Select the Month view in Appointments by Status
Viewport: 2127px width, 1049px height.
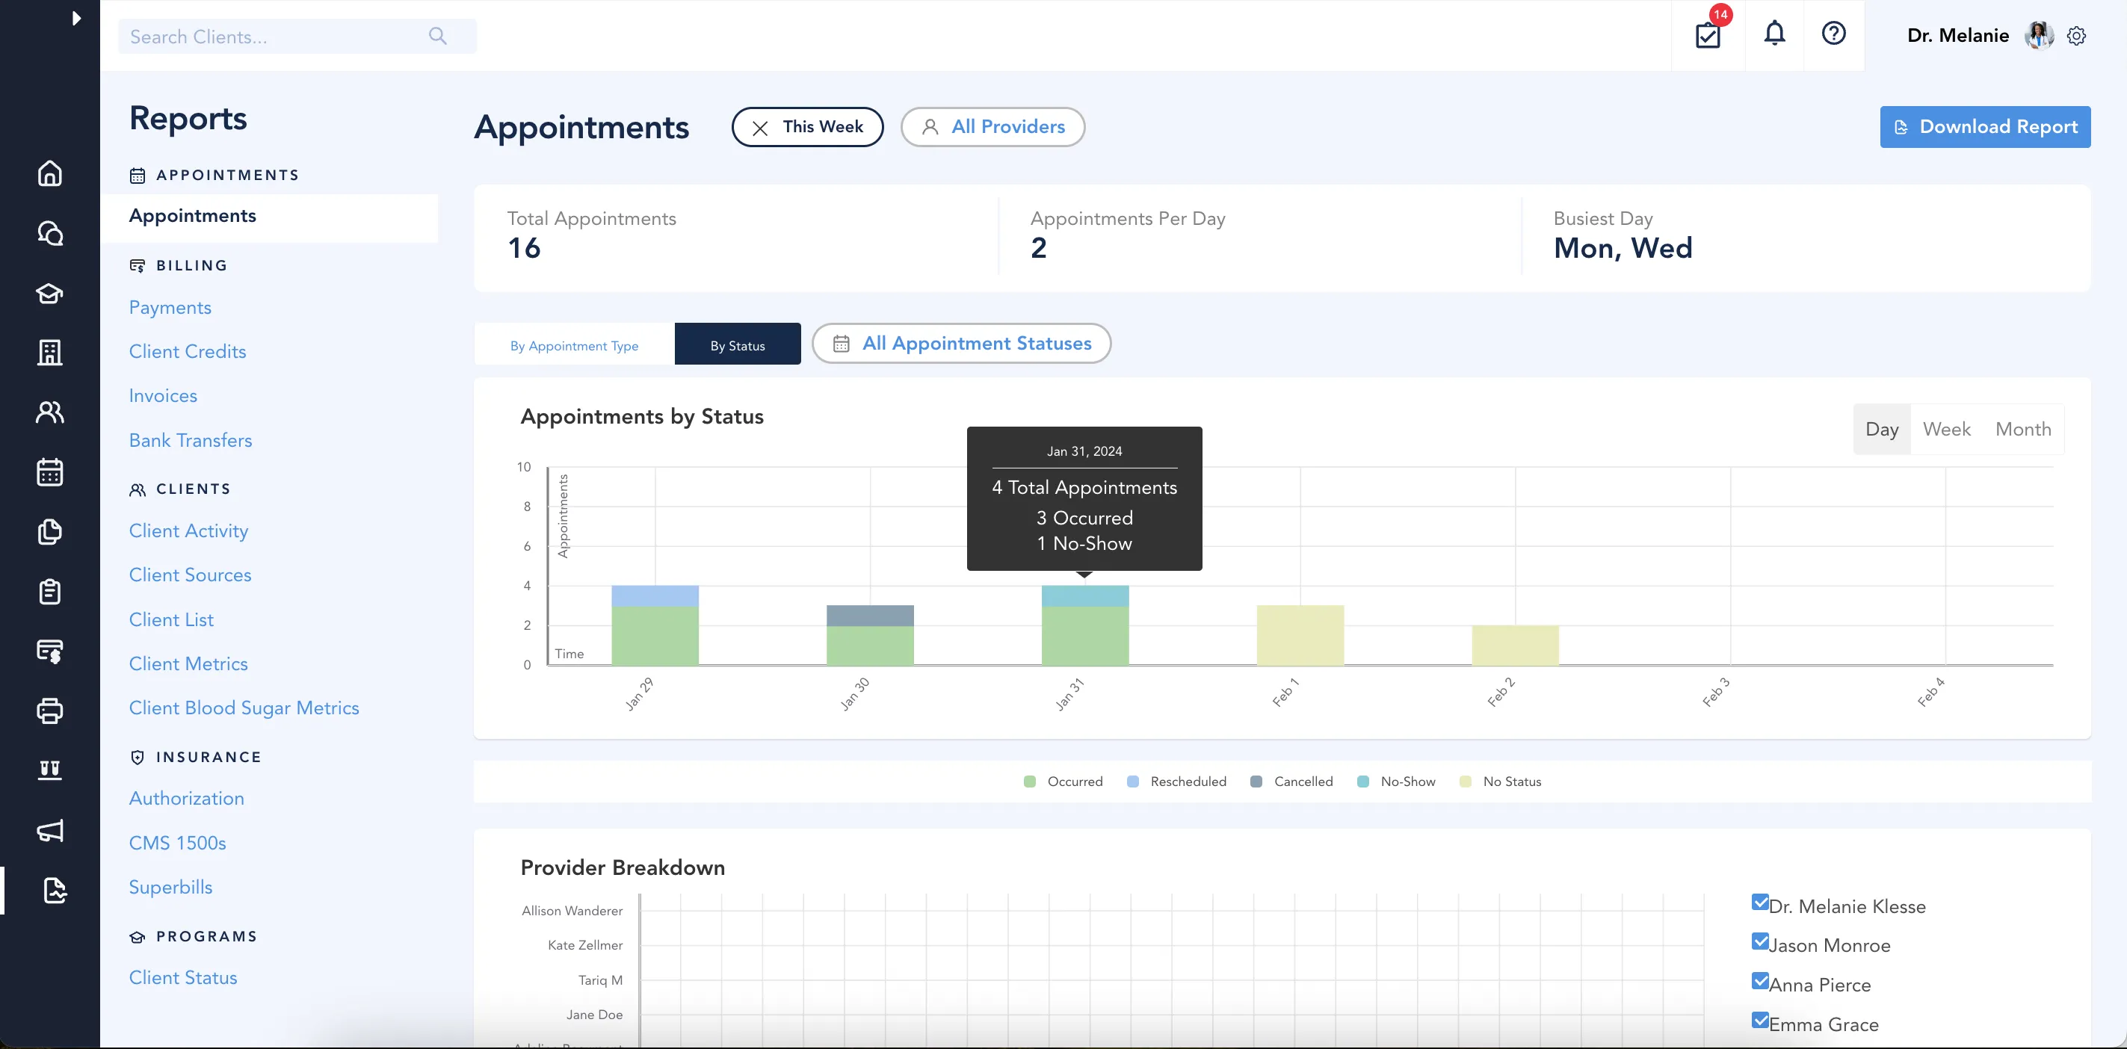(x=2022, y=429)
